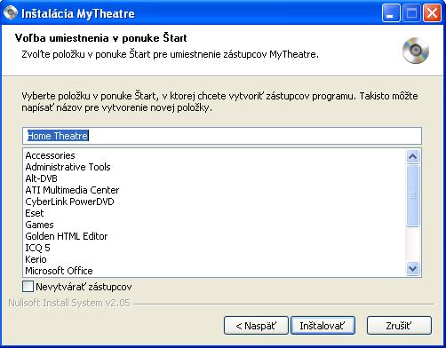Screen dimensions: 446x348
Task: Click the list scrollbar down arrow
Action: (413, 268)
